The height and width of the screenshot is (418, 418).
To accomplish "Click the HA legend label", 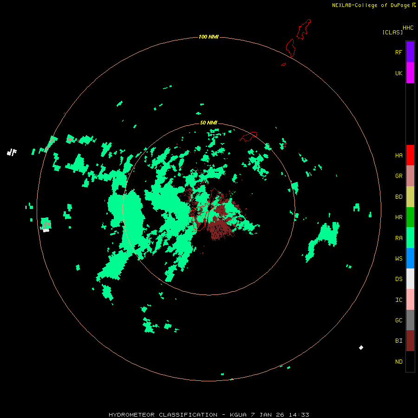I will (x=398, y=156).
